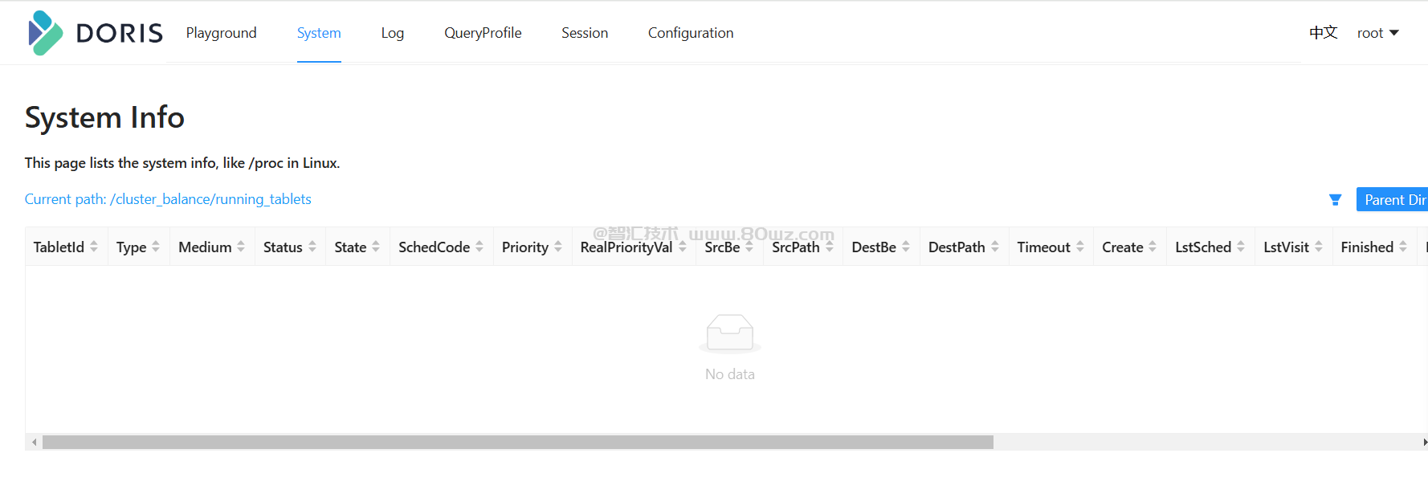Click sort icon on DestPath column
This screenshot has height=494, width=1428.
coord(995,247)
